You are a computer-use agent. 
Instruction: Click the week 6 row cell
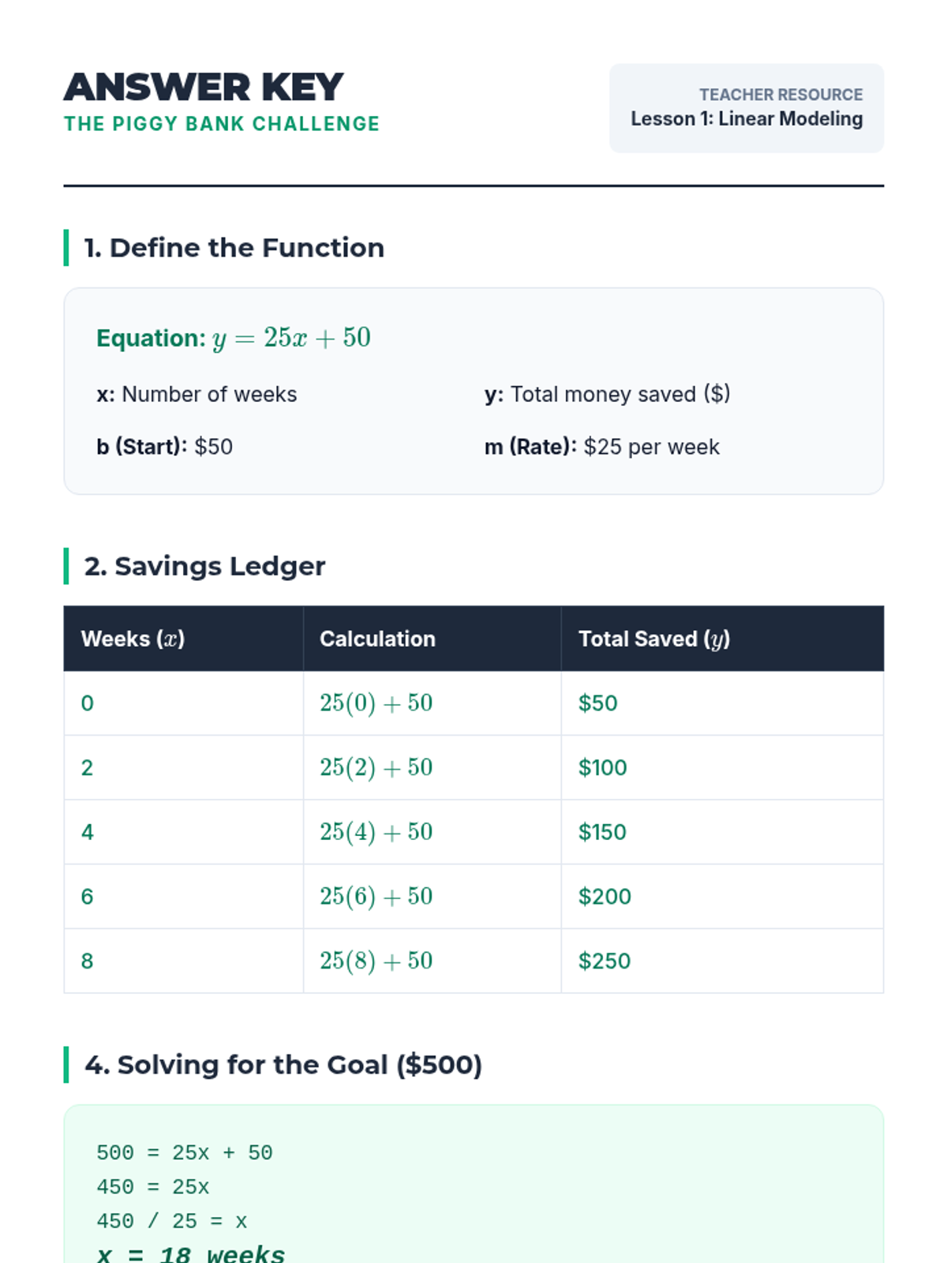(x=88, y=897)
